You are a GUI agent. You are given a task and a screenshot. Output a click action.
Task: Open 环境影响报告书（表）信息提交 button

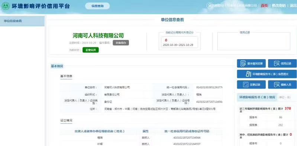pyautogui.click(x=267, y=74)
